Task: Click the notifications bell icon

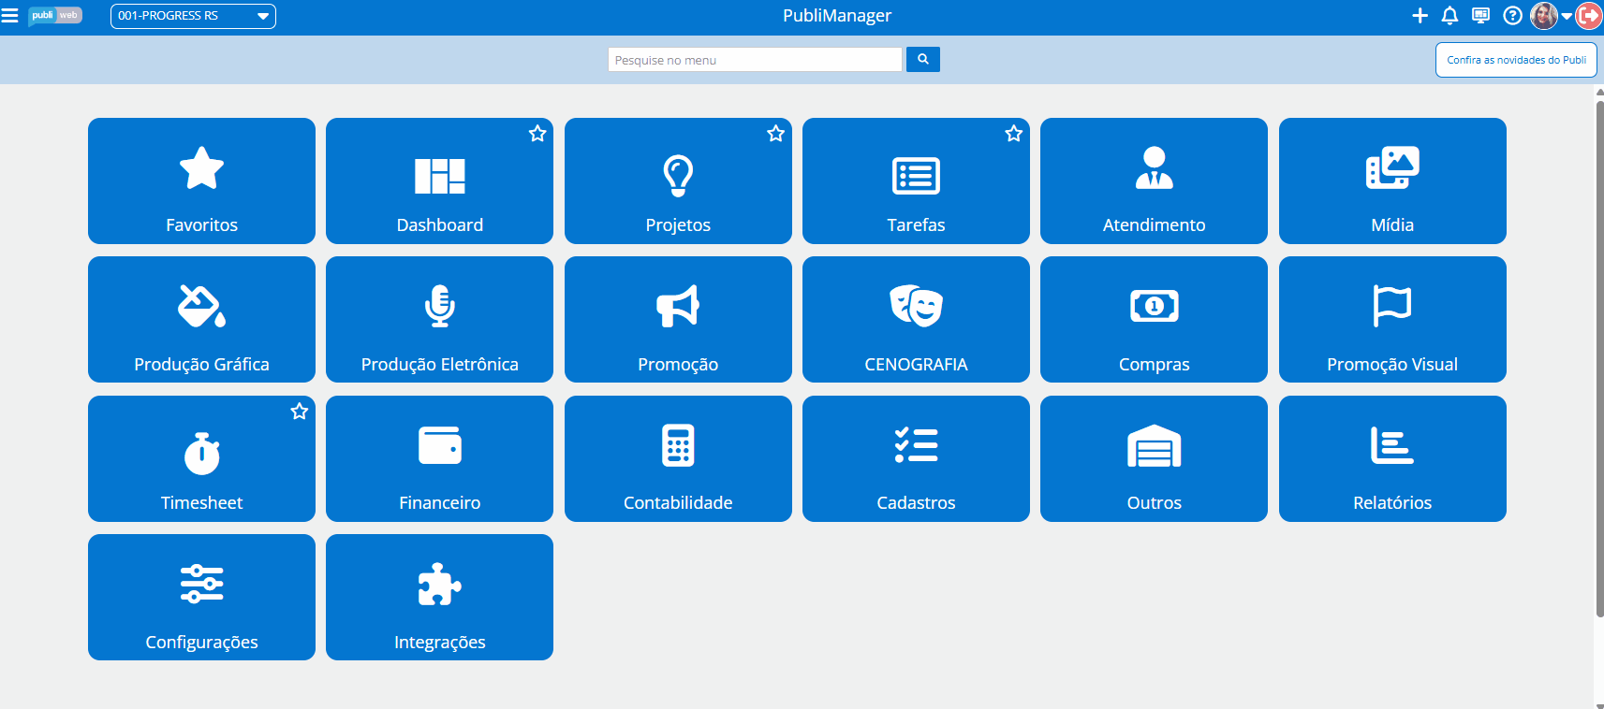Action: pyautogui.click(x=1449, y=16)
